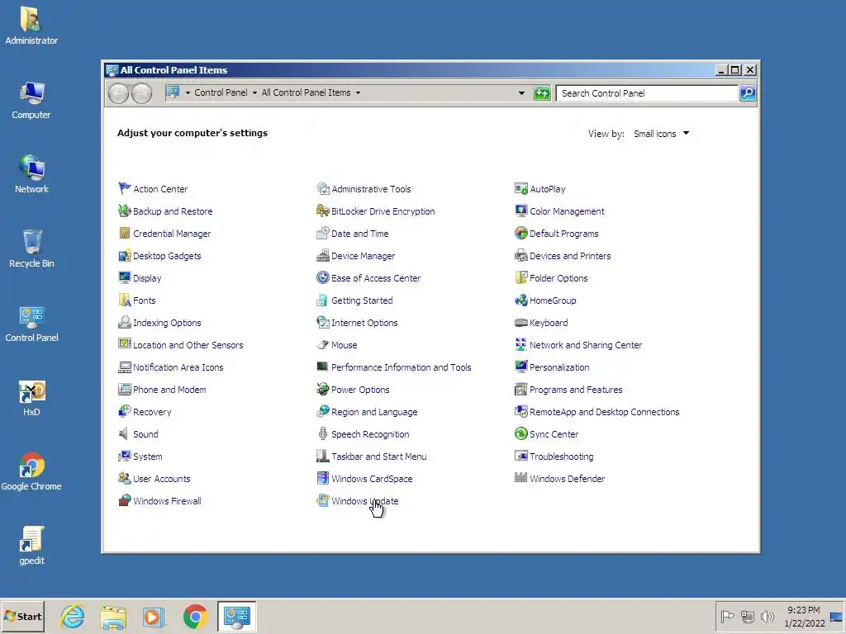The width and height of the screenshot is (846, 634).
Task: Select the Recycle Bin desktop icon
Action: click(32, 248)
